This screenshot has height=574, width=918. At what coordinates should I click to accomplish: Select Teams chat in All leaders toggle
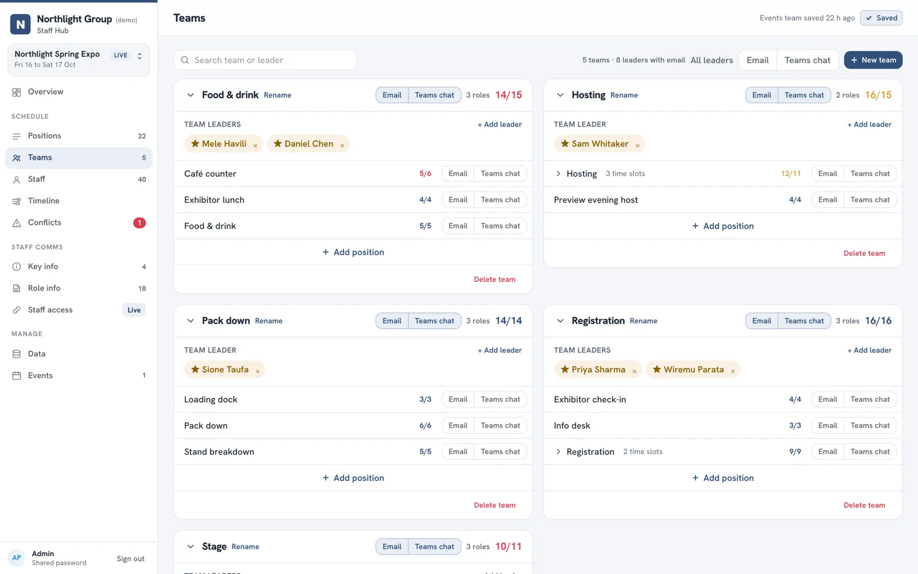pos(807,60)
